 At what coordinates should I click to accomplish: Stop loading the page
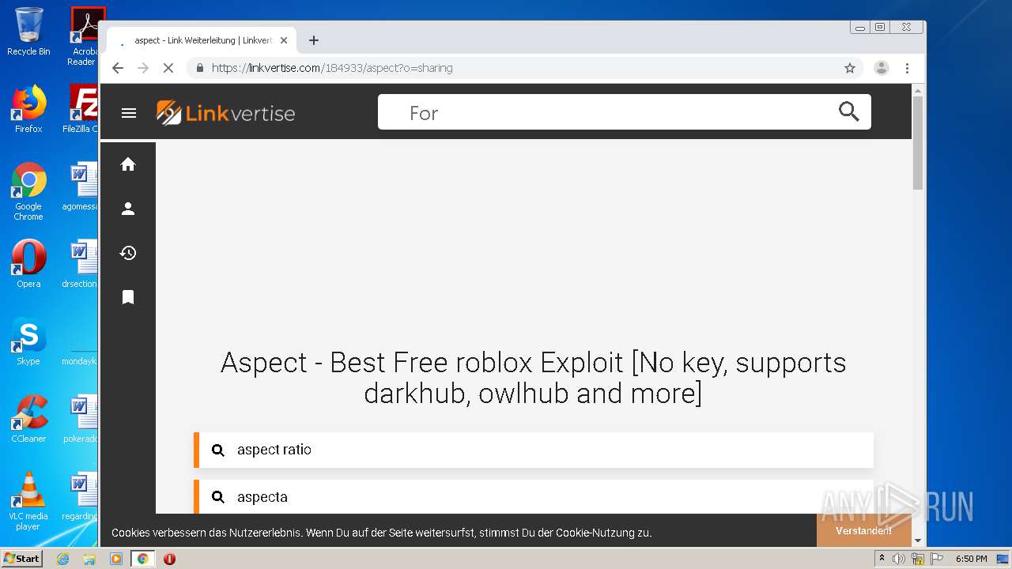(168, 68)
